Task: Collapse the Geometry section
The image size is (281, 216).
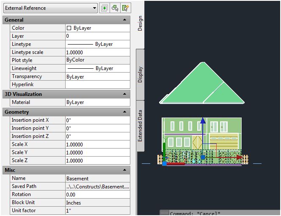Action: pyautogui.click(x=124, y=112)
